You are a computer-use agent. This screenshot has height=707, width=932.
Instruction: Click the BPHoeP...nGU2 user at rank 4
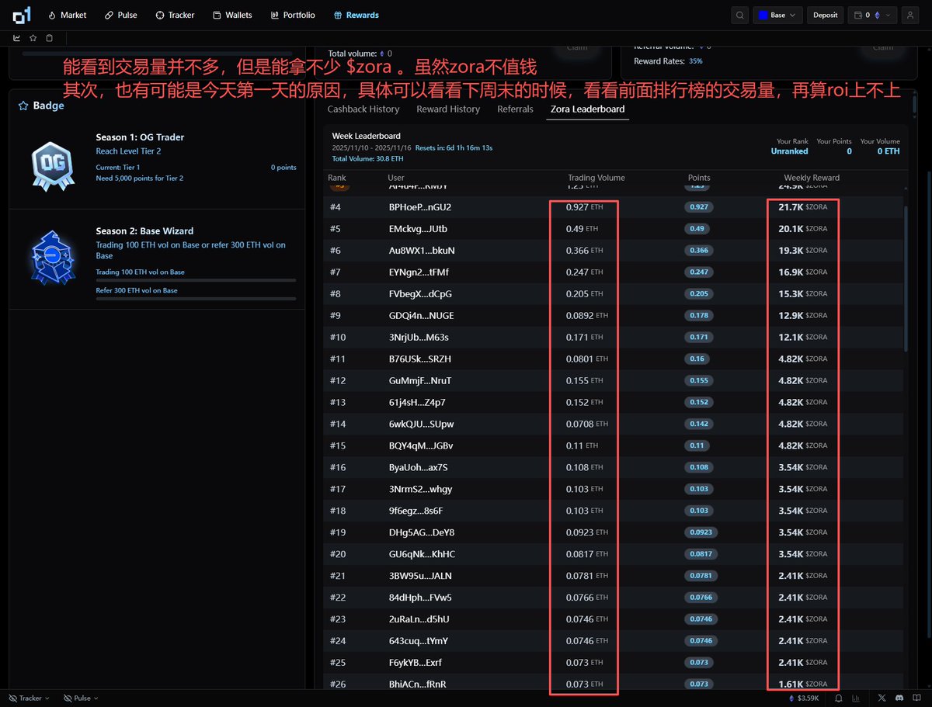[419, 207]
